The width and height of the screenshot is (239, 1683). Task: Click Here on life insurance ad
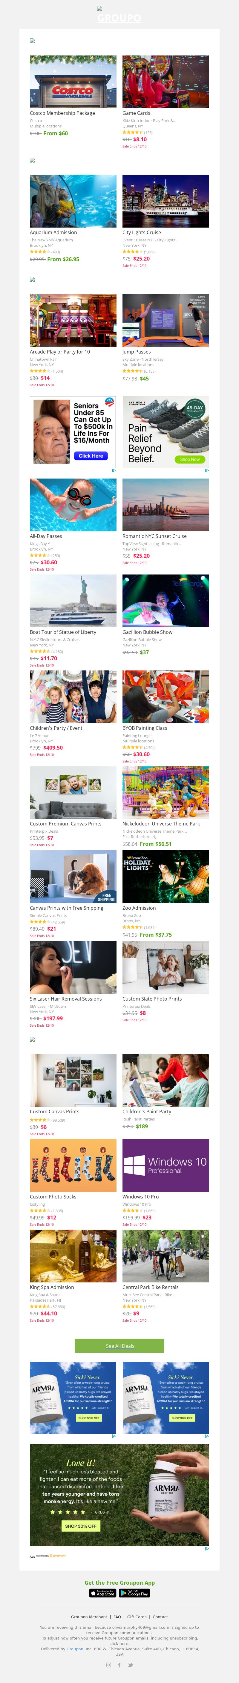pyautogui.click(x=91, y=455)
